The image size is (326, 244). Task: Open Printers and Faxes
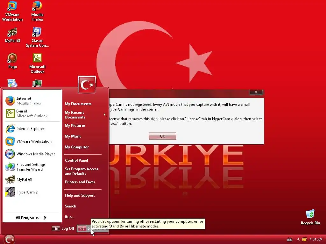(80, 182)
